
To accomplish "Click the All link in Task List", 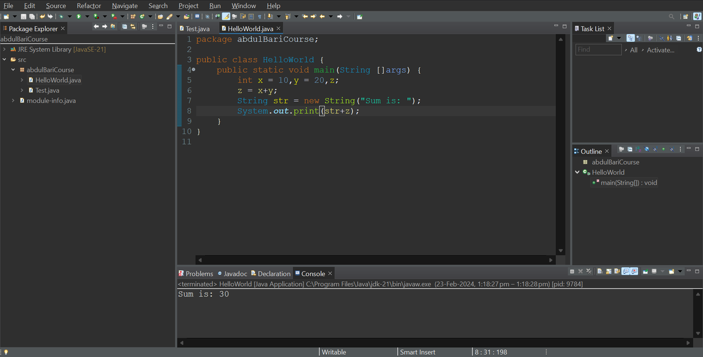I will pos(634,50).
